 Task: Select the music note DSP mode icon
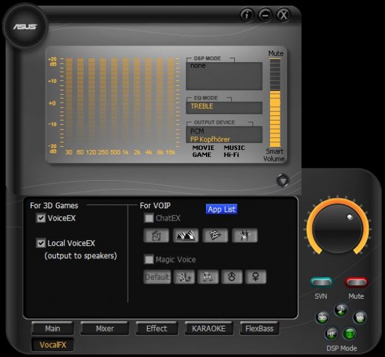point(341,309)
